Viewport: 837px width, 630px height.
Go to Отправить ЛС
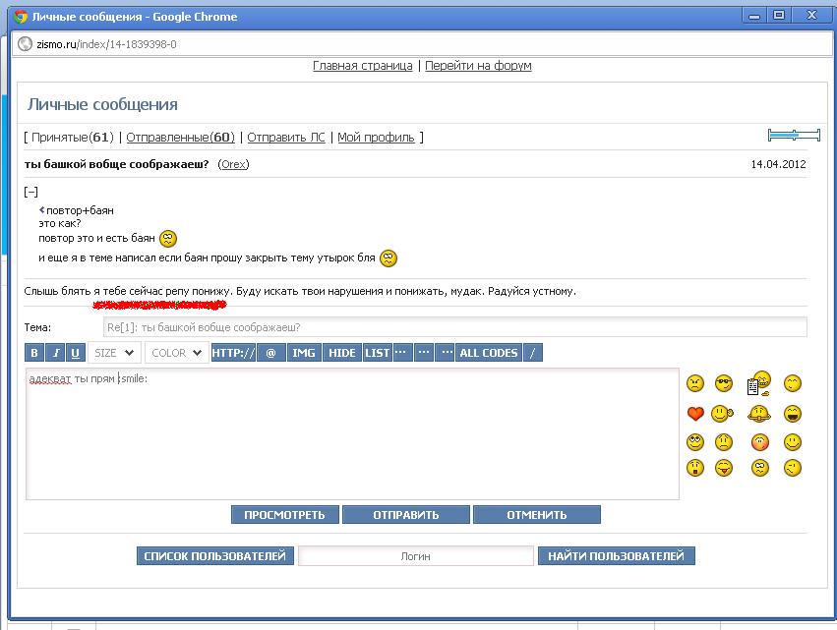pos(286,137)
